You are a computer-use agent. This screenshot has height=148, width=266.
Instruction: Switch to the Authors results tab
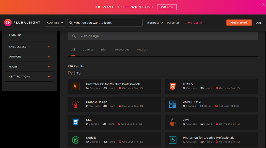tap(142, 50)
